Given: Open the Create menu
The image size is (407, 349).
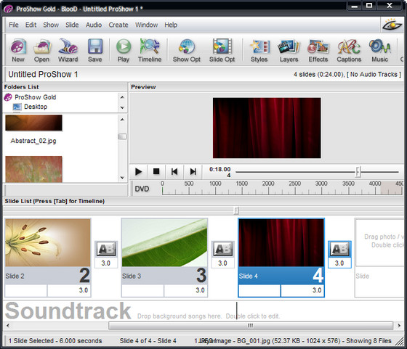Looking at the screenshot, I should (x=118, y=25).
